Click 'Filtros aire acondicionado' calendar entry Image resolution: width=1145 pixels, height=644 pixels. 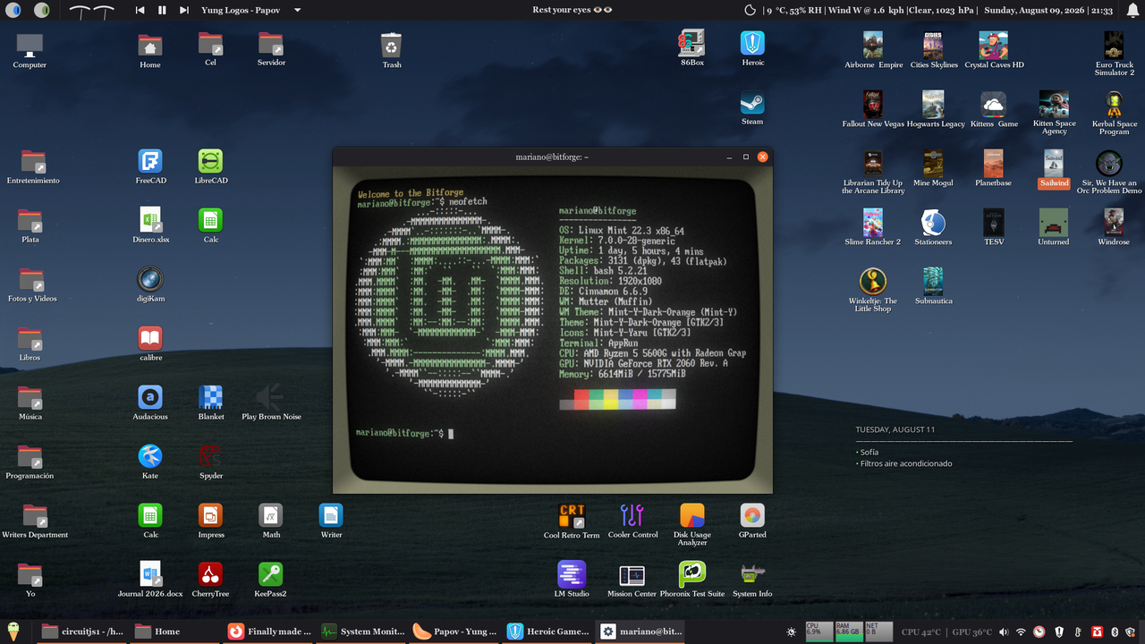click(904, 463)
